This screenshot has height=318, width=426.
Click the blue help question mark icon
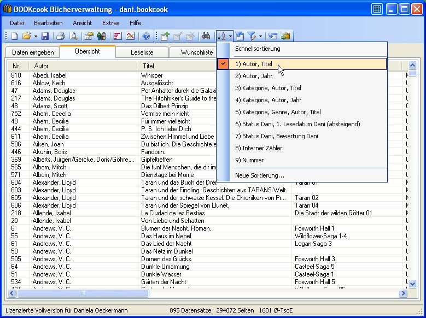(x=146, y=36)
